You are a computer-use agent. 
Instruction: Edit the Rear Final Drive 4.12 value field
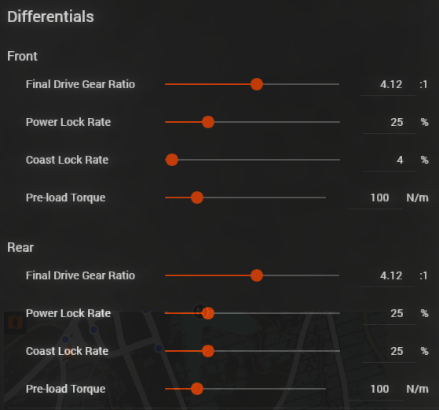coord(388,275)
